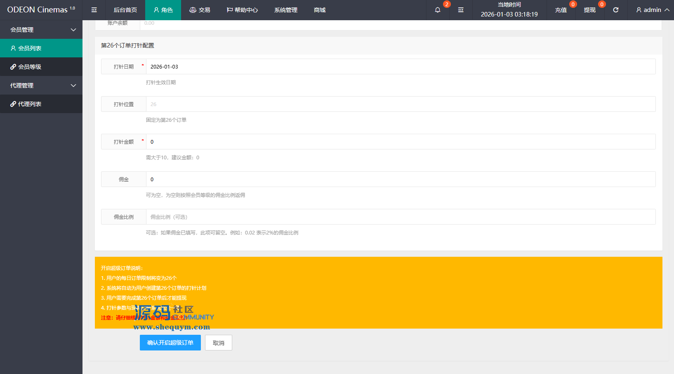
Task: Click the refresh icon in top bar
Action: pos(615,10)
